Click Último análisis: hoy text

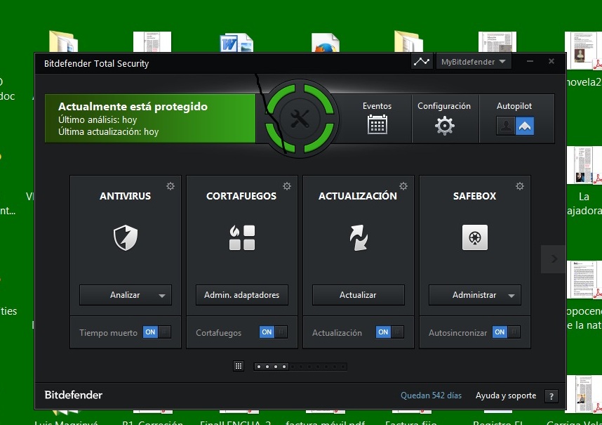click(98, 120)
